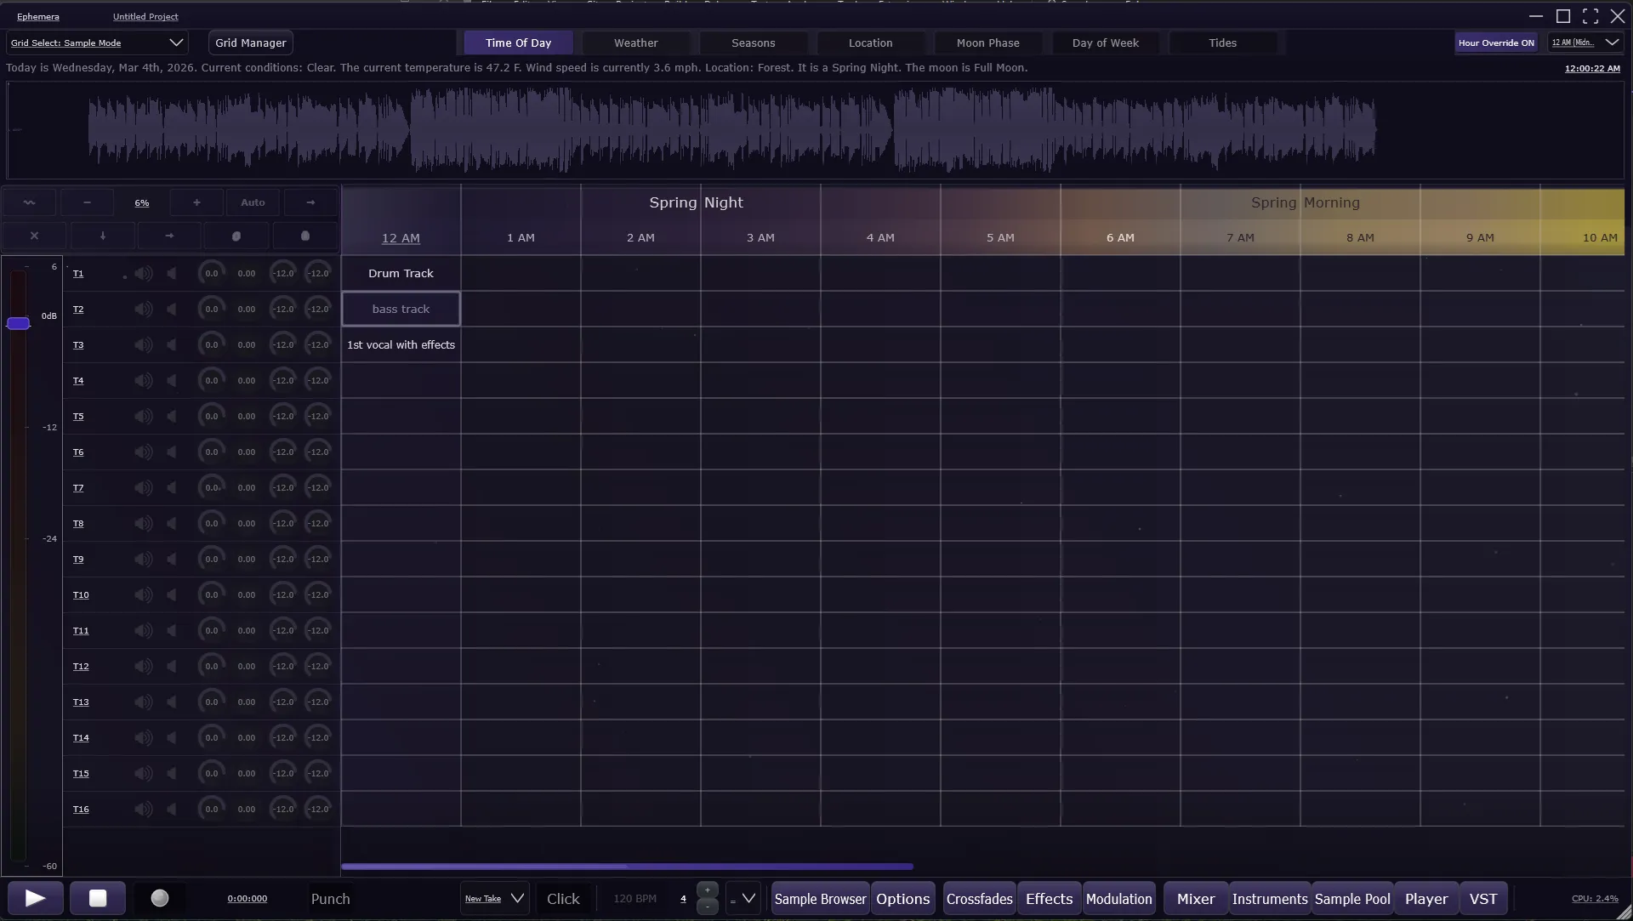Click the master volume fader handle
The height and width of the screenshot is (921, 1633).
click(x=18, y=323)
